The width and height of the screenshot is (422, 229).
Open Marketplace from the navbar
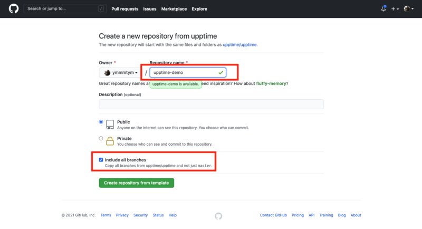pyautogui.click(x=174, y=9)
